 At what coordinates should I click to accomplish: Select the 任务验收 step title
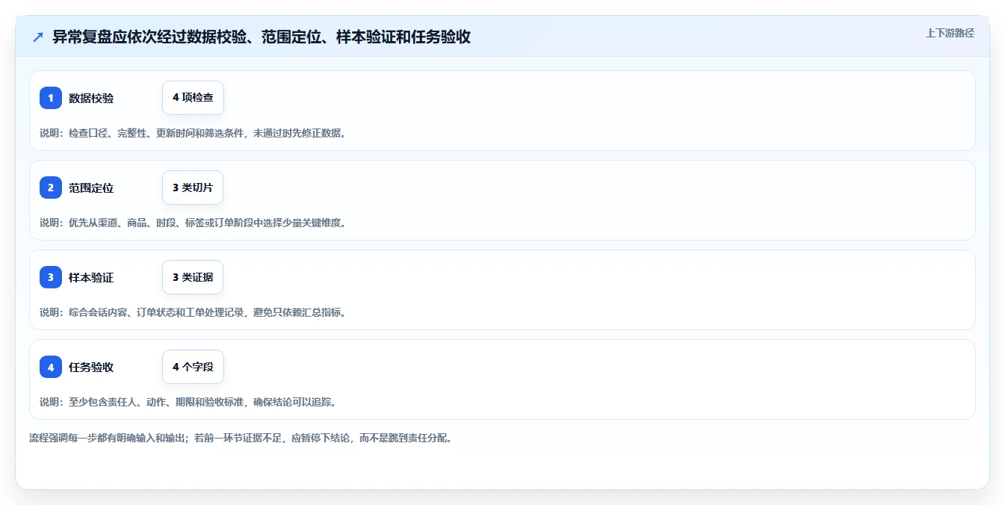(91, 367)
